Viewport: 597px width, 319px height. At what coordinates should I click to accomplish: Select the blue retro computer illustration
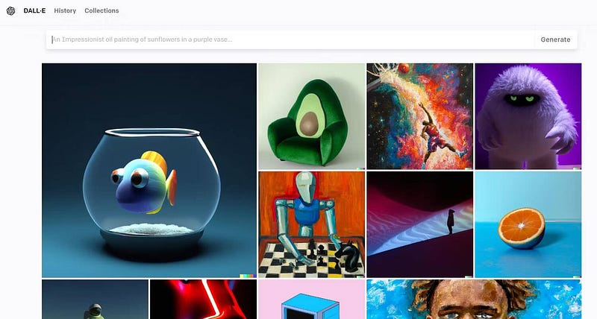(x=311, y=299)
